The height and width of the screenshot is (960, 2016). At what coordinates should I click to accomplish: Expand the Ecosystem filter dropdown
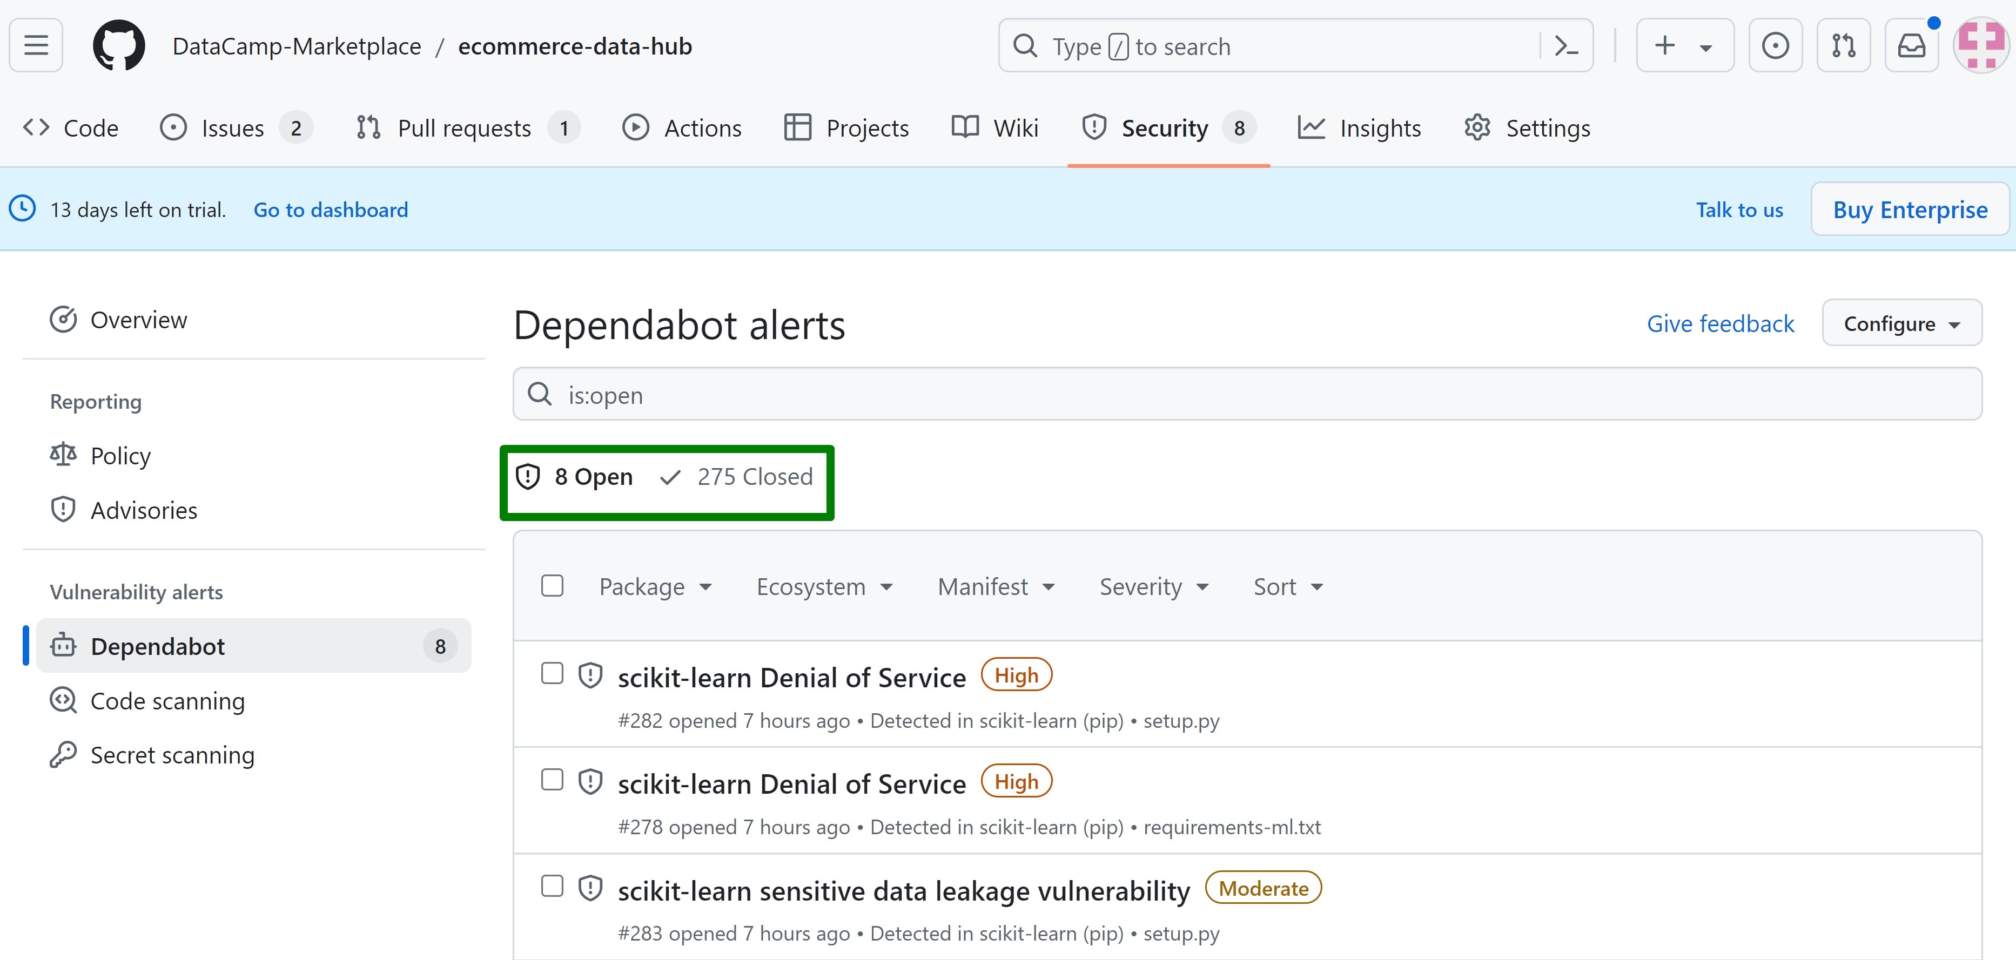point(825,587)
